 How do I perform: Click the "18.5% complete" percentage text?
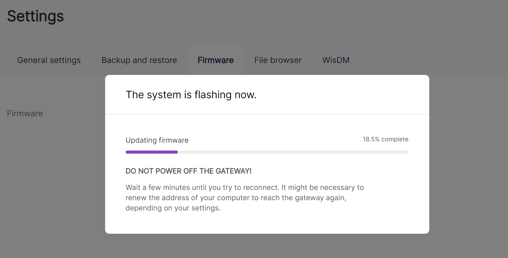[x=385, y=139]
